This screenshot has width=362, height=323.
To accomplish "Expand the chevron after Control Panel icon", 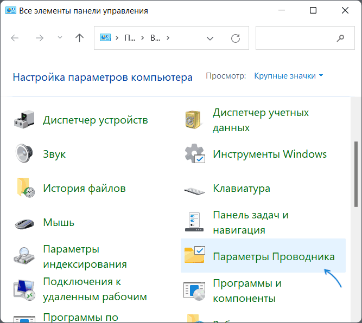I will click(117, 38).
